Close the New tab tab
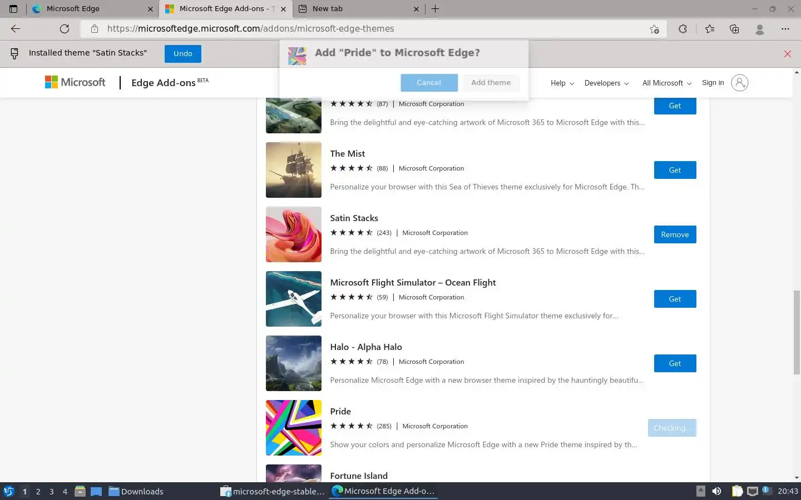Viewport: 801px width, 500px height. coord(416,9)
